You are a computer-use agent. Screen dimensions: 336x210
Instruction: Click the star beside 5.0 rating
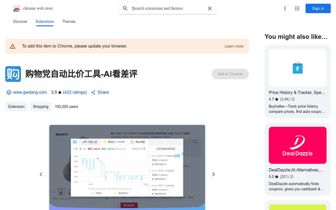277,177
